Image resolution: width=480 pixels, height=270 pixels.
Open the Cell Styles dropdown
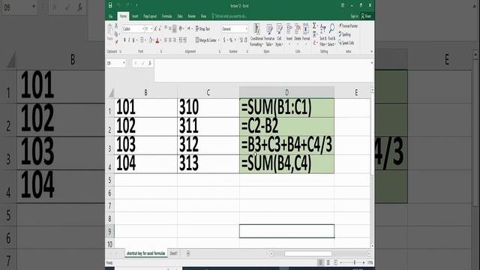279,35
